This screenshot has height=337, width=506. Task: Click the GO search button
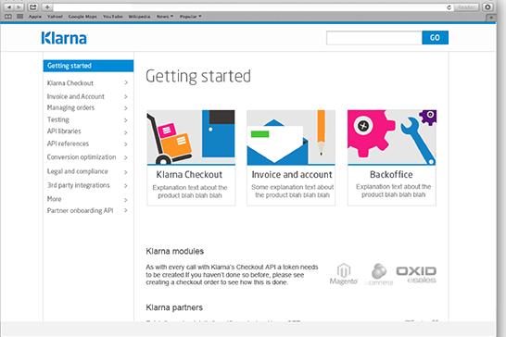click(x=435, y=38)
